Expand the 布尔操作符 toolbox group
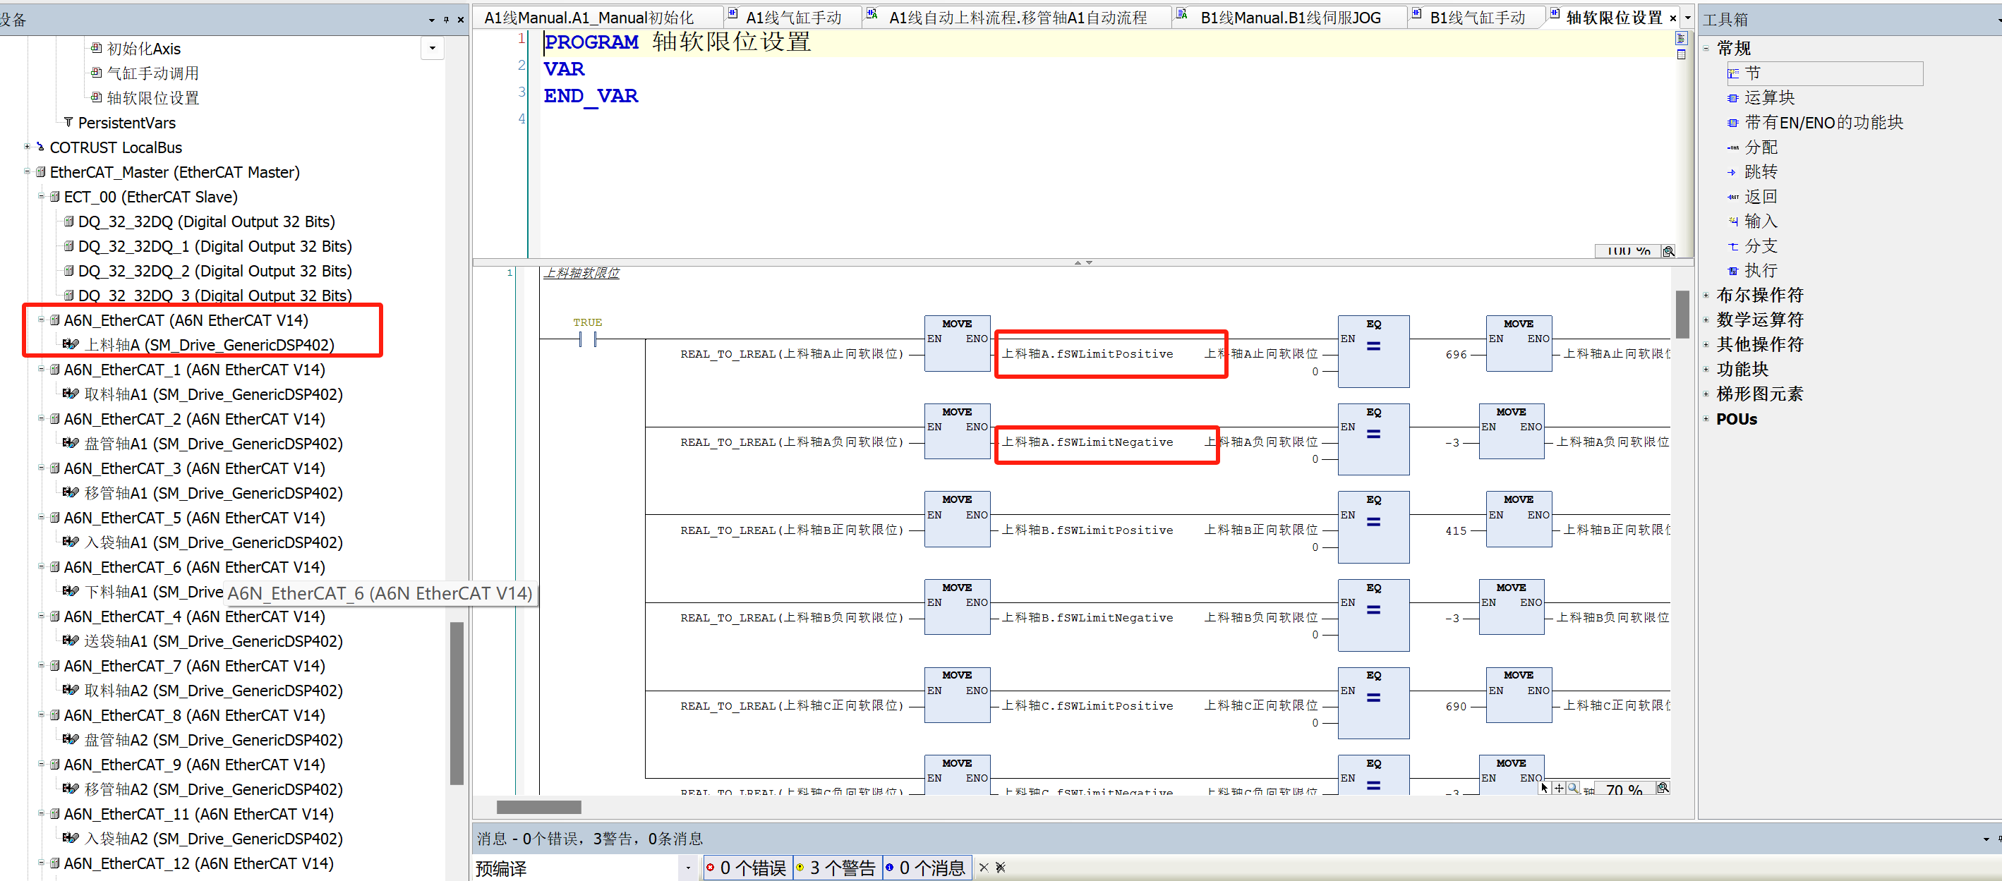The image size is (2002, 881). coord(1706,296)
